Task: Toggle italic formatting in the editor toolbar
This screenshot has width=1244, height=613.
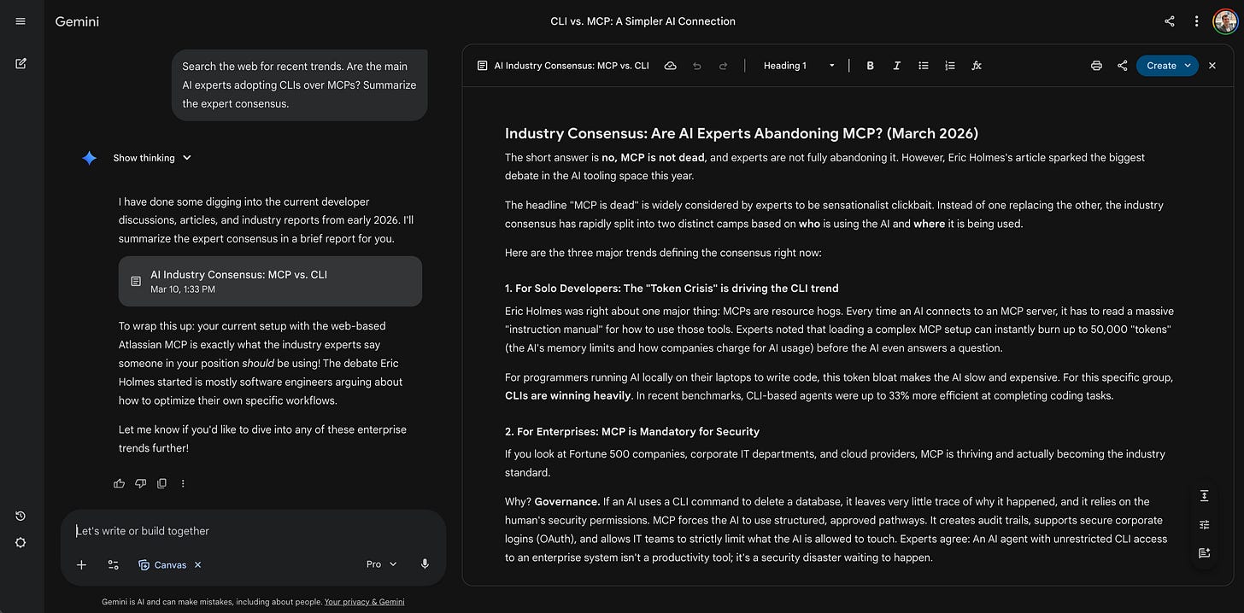Action: tap(896, 65)
